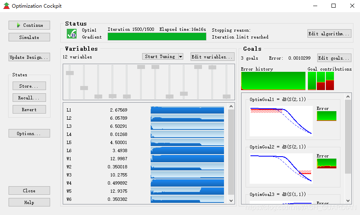Select the W5 variable row

coord(145,191)
